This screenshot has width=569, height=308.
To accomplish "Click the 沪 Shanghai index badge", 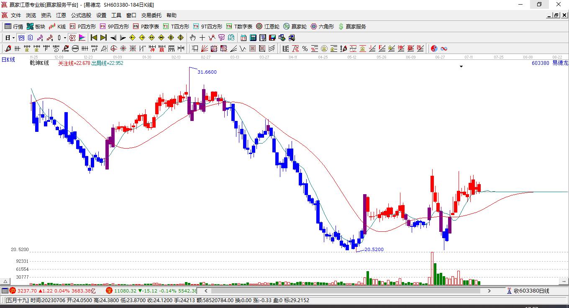I will (x=13, y=290).
